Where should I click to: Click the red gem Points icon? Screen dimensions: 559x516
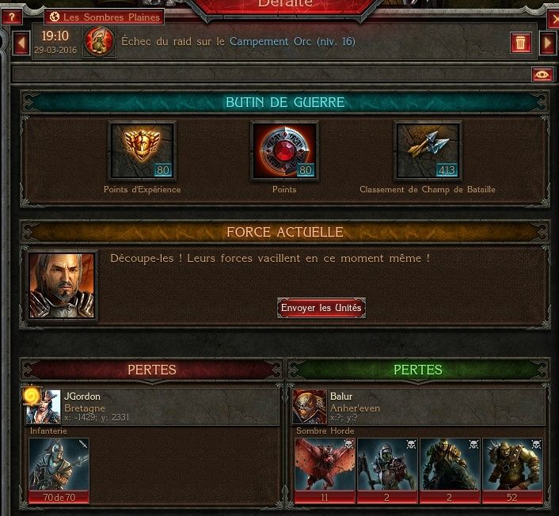(x=284, y=151)
